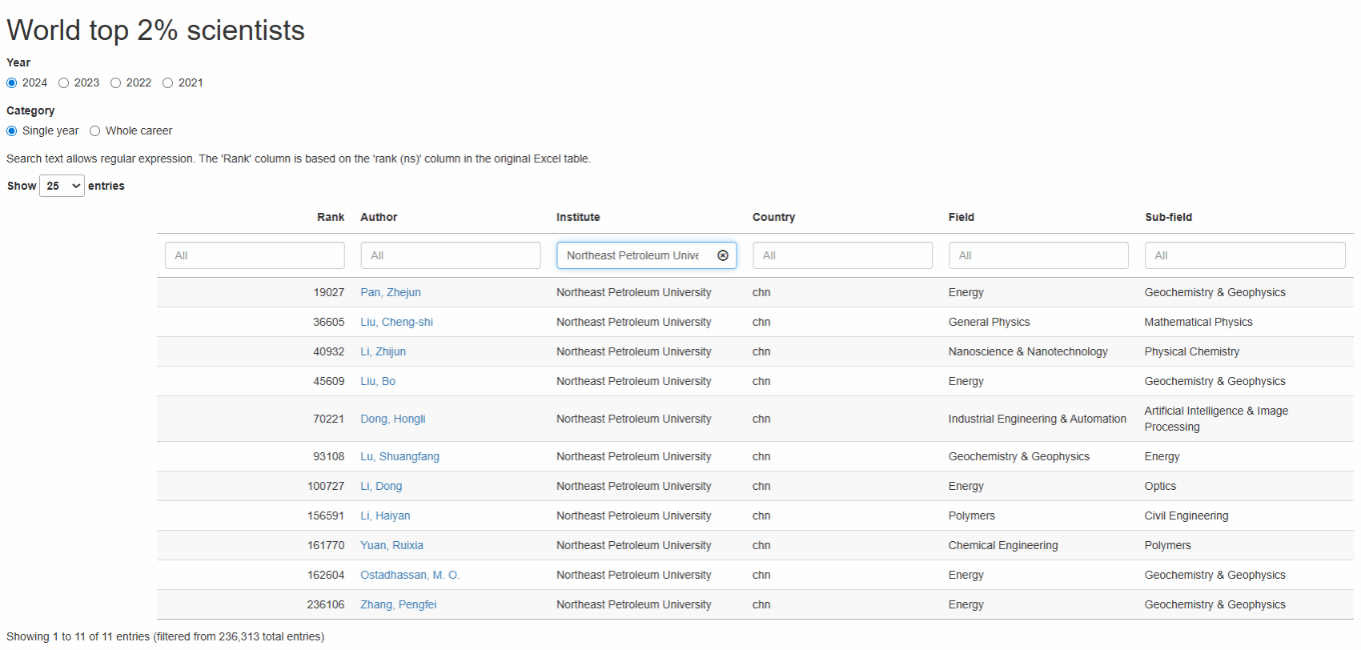Open author link Pan, Zhejun

point(390,292)
